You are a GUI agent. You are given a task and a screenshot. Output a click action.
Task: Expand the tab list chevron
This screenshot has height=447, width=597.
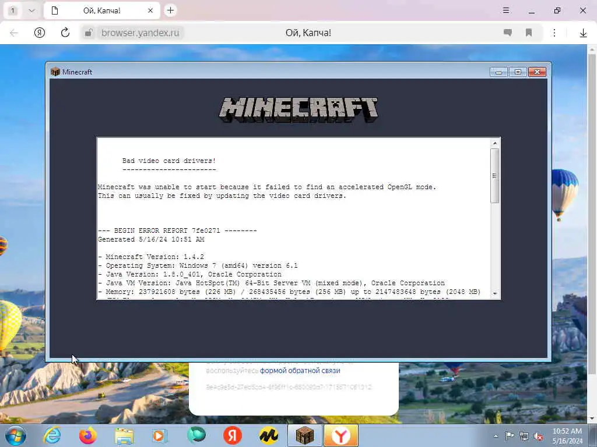[32, 10]
